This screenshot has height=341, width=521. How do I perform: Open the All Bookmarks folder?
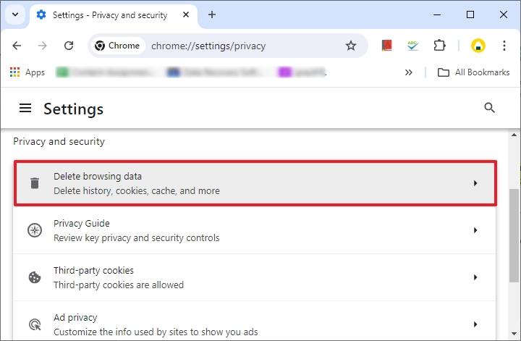474,72
